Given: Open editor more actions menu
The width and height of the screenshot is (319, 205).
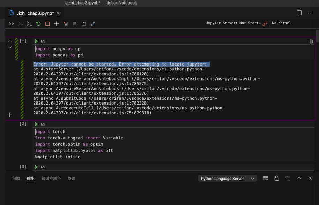Looking at the screenshot, I should pyautogui.click(x=310, y=13).
